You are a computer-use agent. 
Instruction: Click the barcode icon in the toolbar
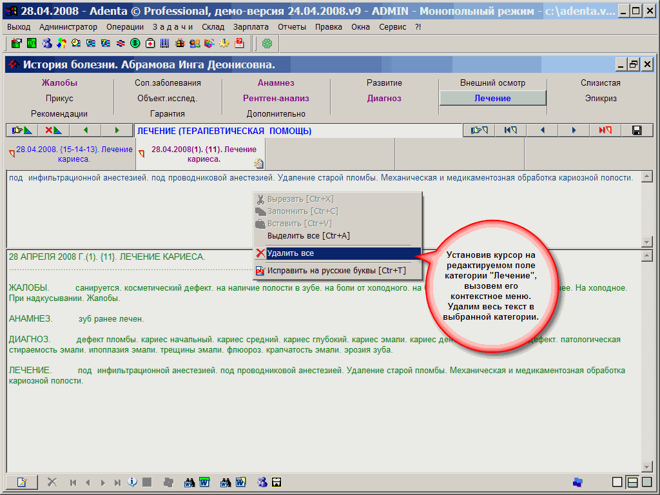click(x=165, y=43)
